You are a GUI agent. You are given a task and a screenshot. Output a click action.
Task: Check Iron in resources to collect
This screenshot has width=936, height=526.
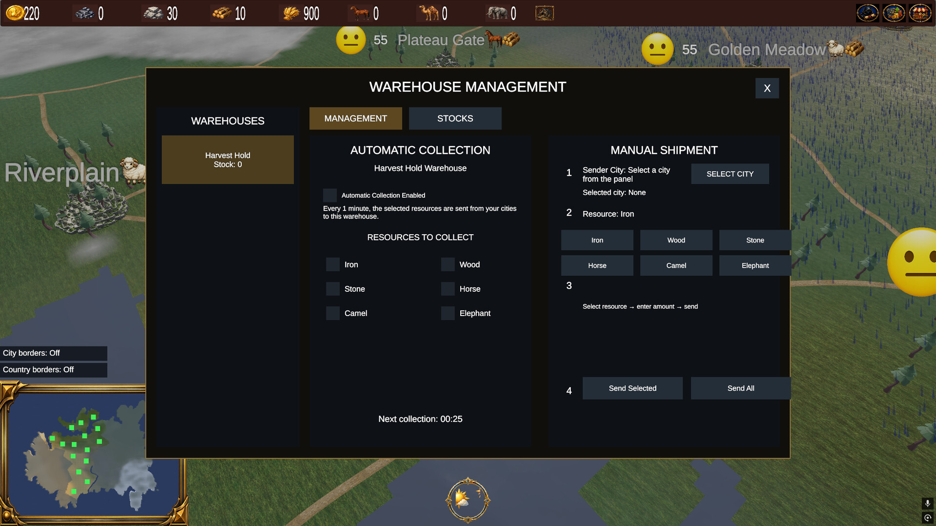[333, 264]
